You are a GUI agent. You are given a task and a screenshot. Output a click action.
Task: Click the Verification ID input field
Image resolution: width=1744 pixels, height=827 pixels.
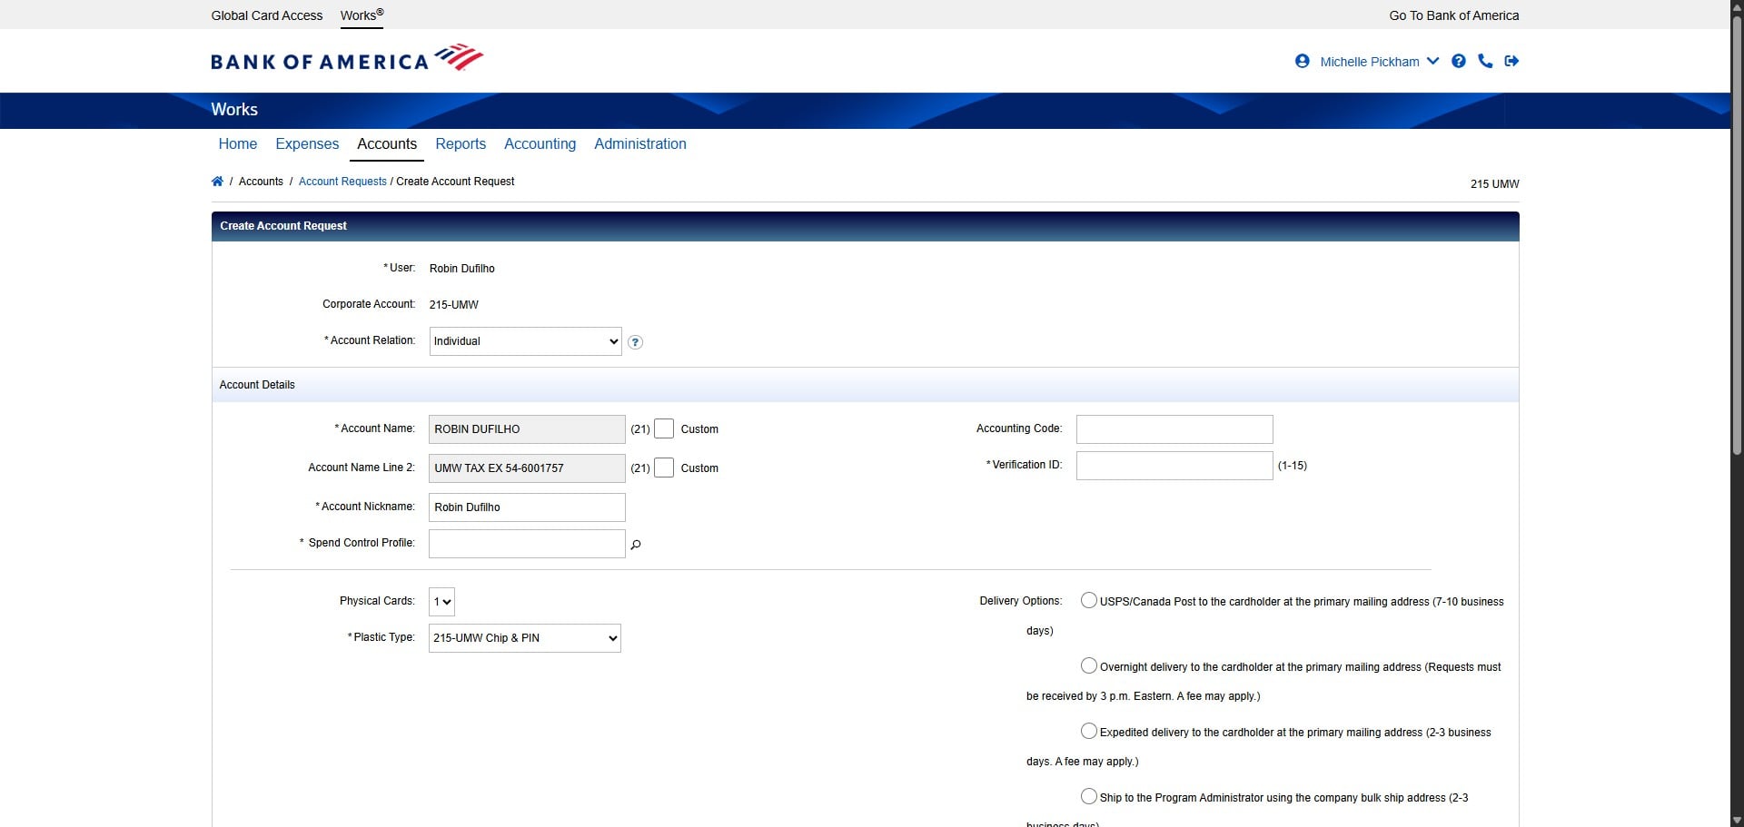pos(1174,465)
